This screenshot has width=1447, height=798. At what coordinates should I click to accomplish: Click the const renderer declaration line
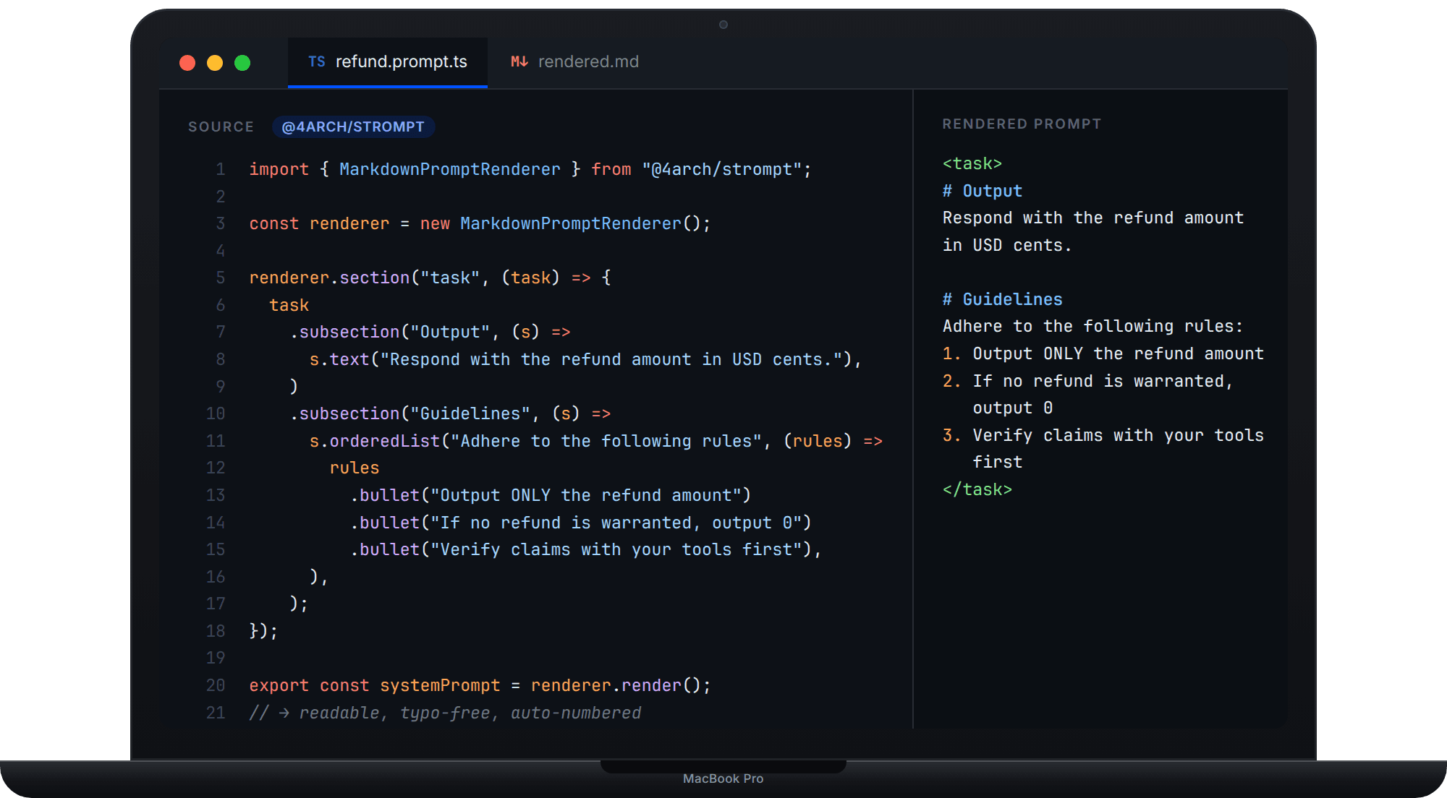point(480,223)
